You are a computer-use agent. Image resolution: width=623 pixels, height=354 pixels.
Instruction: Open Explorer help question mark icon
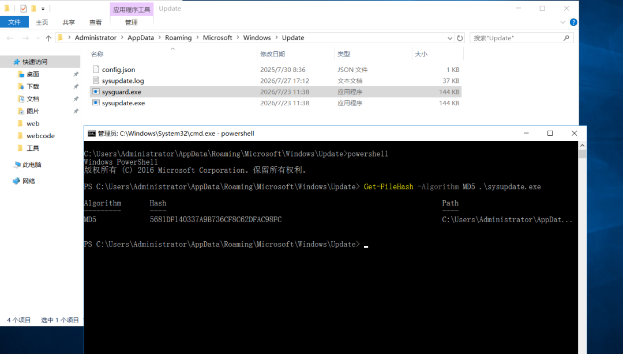573,22
